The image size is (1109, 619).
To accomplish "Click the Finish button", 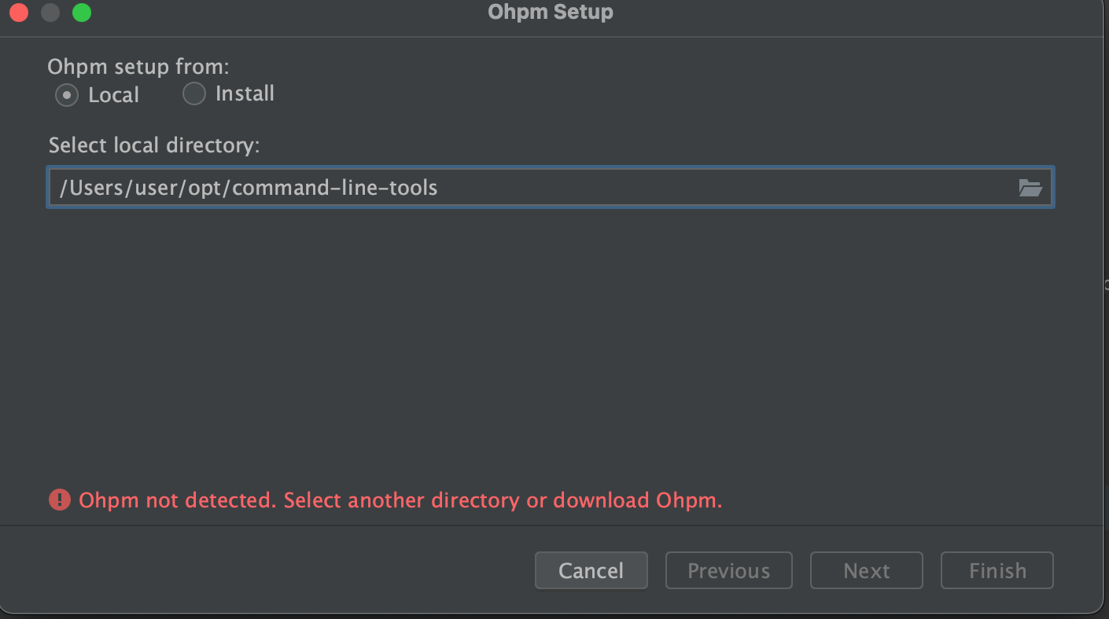I will click(997, 570).
